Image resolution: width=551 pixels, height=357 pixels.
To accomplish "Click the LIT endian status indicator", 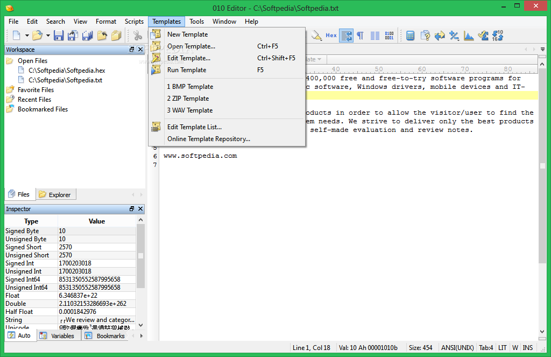I will [x=502, y=348].
